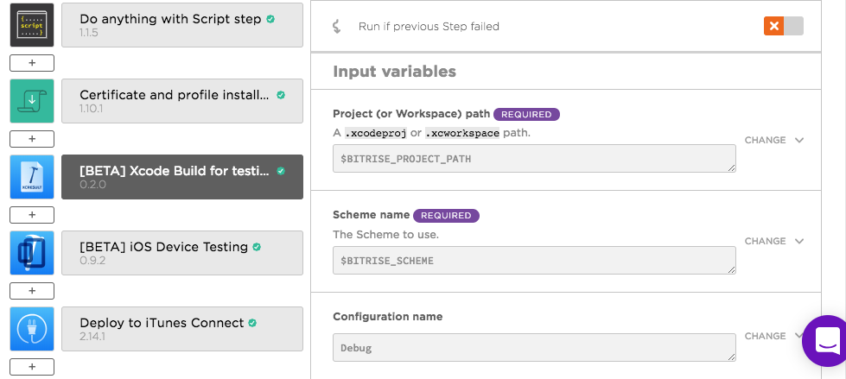Open the Intercom chat launcher

pos(825,340)
